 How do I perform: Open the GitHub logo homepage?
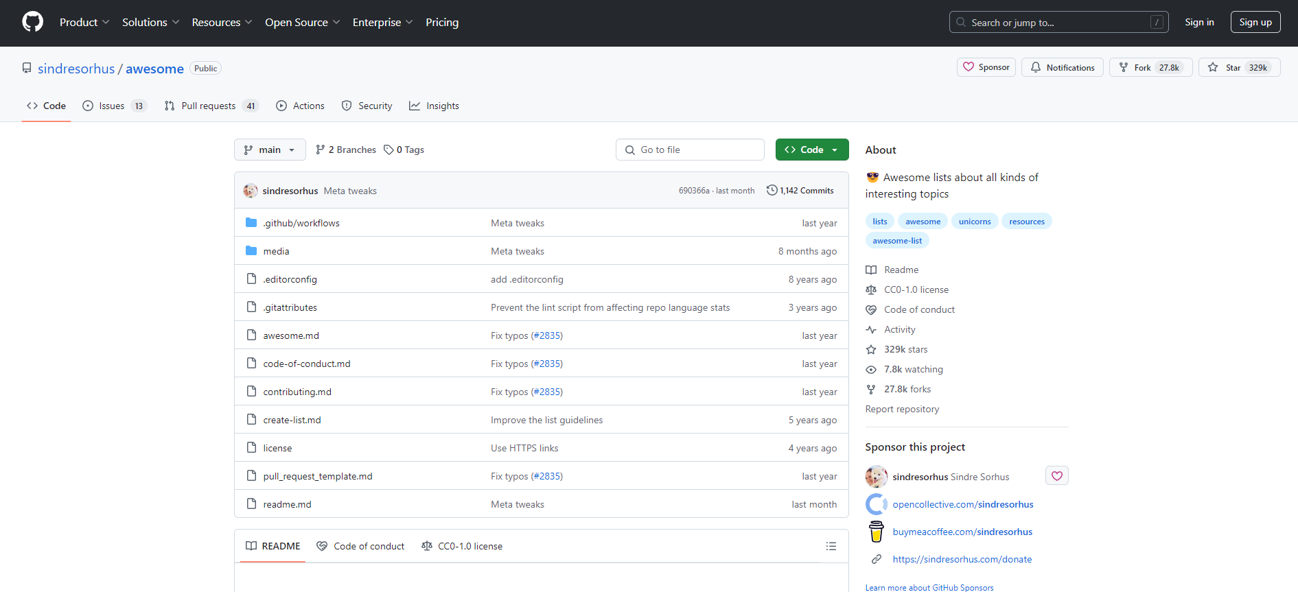click(x=32, y=22)
